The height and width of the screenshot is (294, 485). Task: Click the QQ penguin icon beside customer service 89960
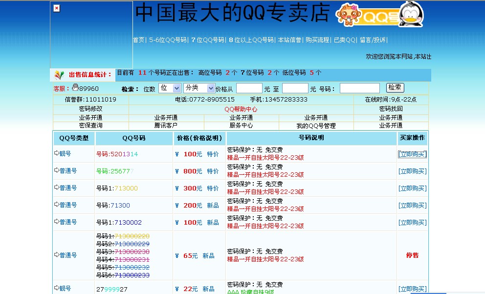(x=75, y=88)
